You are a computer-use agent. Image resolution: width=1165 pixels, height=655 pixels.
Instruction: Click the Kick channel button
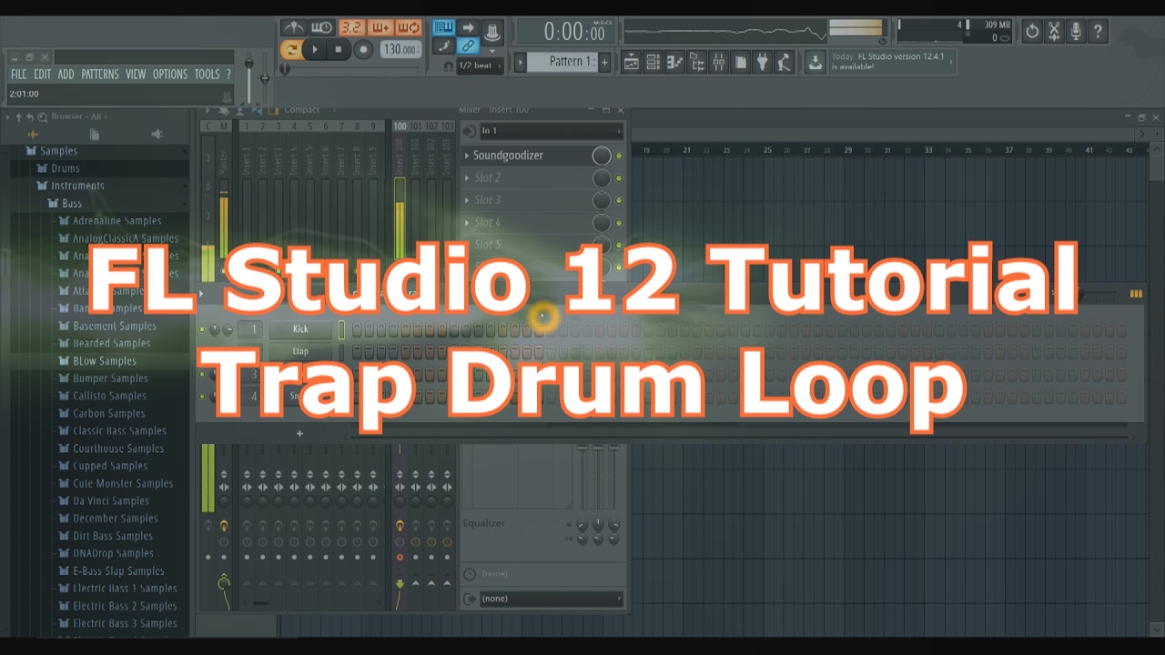(x=300, y=329)
